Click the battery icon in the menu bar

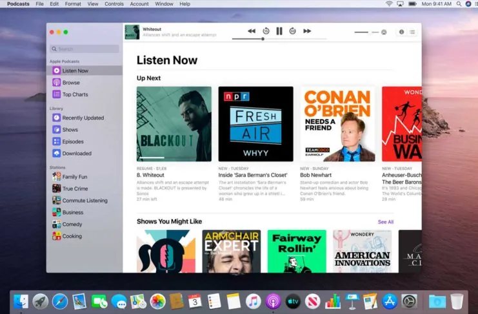pyautogui.click(x=412, y=4)
